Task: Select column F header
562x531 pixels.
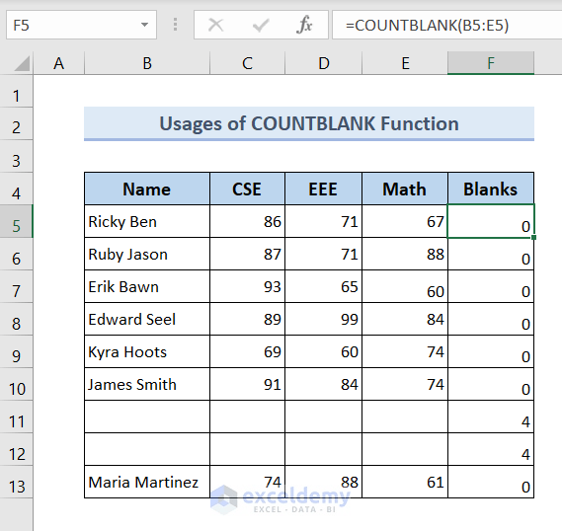Action: click(x=491, y=63)
